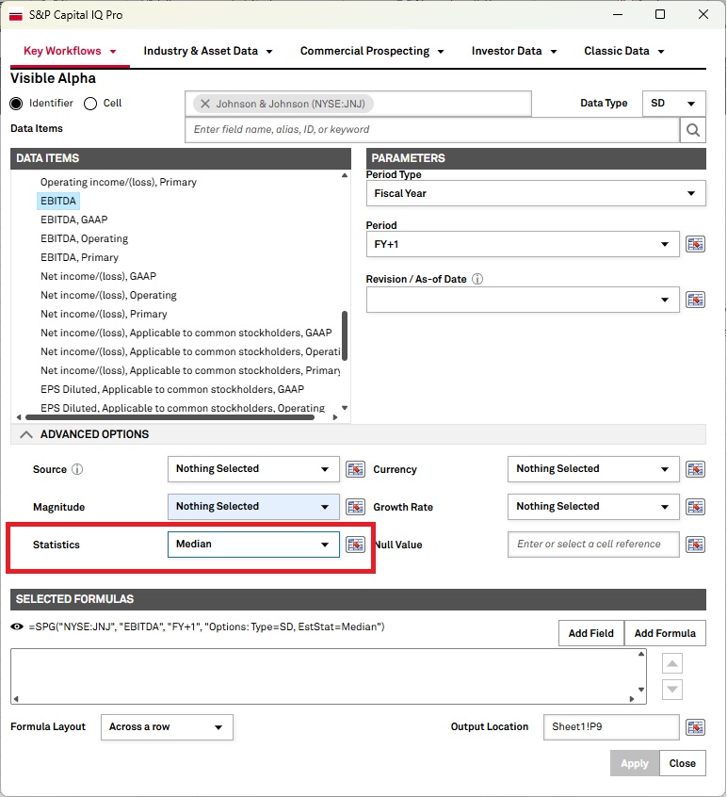Move selected formula down with arrow button

pyautogui.click(x=671, y=690)
